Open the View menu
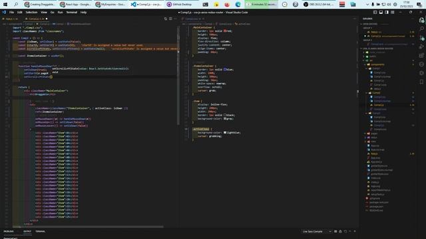The width and height of the screenshot is (426, 239). point(44,12)
